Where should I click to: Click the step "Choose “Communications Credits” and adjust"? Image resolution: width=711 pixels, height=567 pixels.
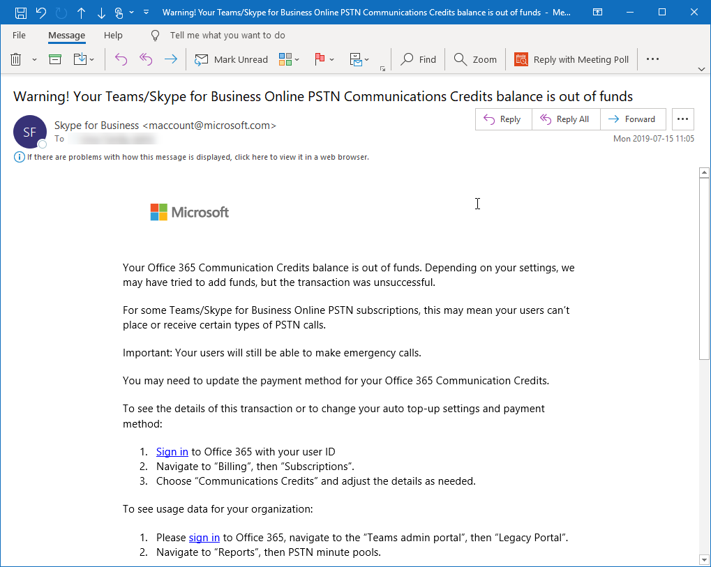point(315,481)
